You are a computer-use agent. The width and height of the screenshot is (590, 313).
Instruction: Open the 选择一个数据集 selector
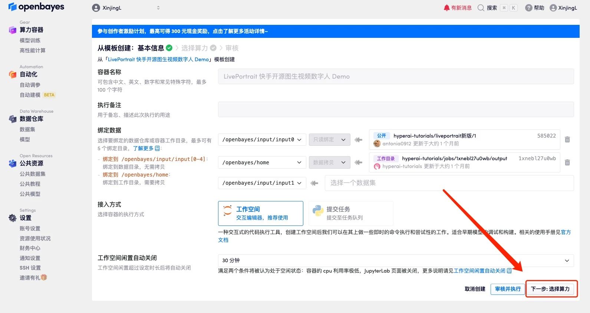click(x=449, y=183)
